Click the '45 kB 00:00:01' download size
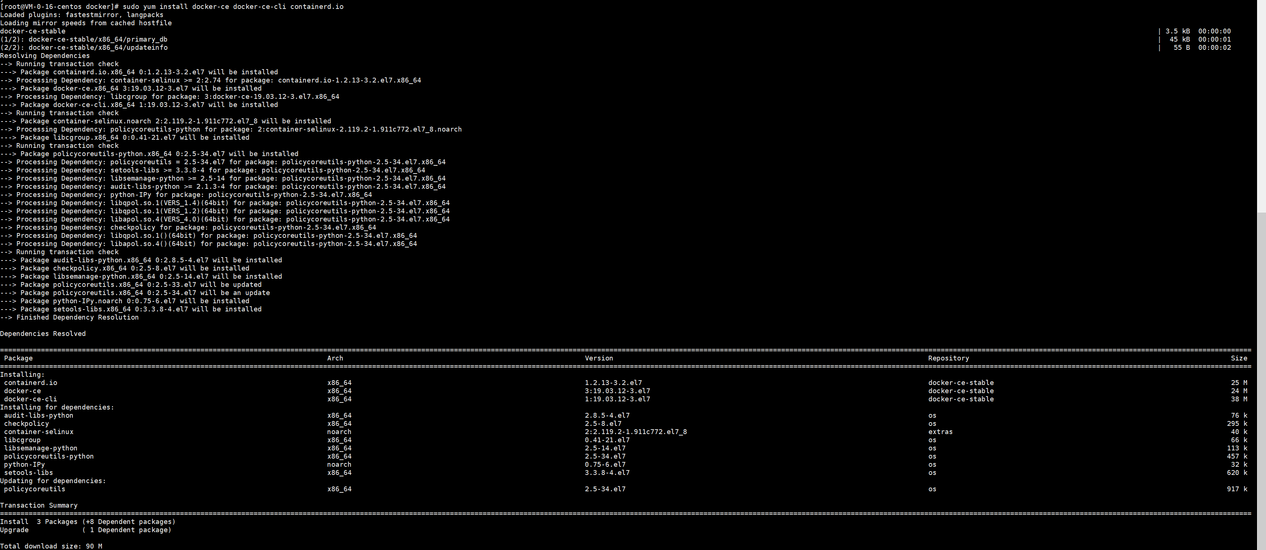 pyautogui.click(x=1200, y=39)
